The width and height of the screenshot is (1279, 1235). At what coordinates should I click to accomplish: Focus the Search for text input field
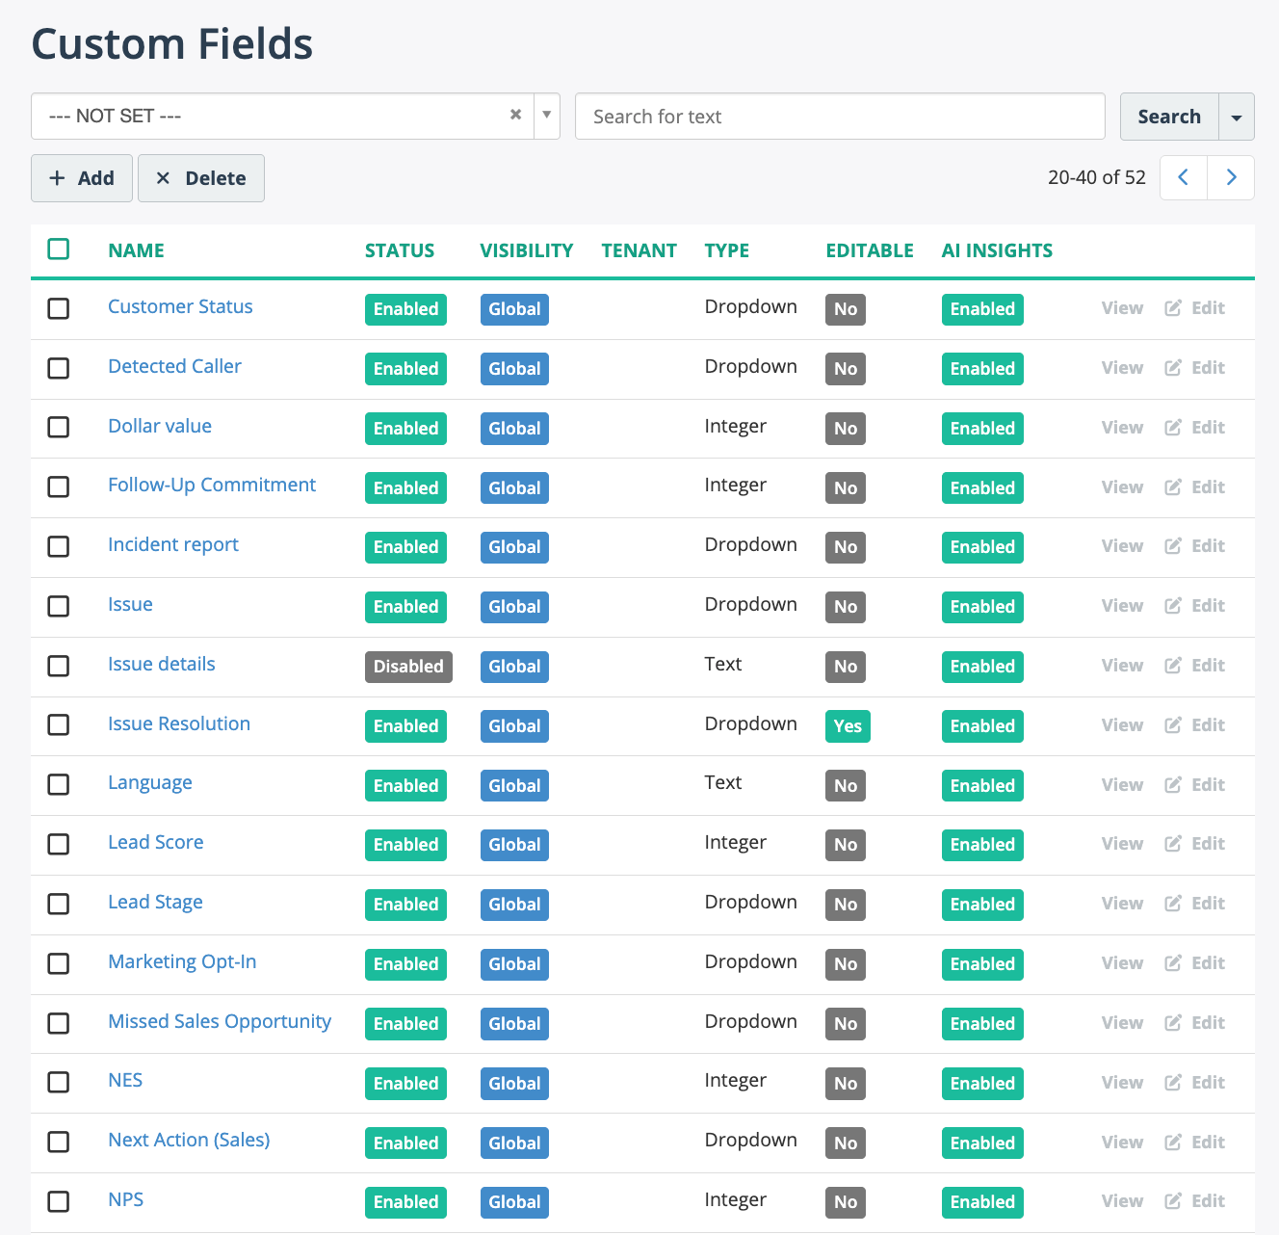[x=839, y=117]
